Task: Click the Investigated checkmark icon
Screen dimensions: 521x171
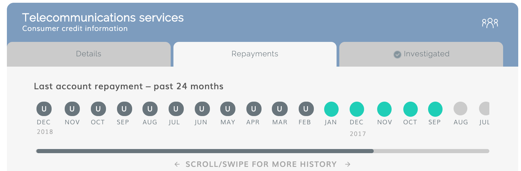Action: pyautogui.click(x=397, y=54)
